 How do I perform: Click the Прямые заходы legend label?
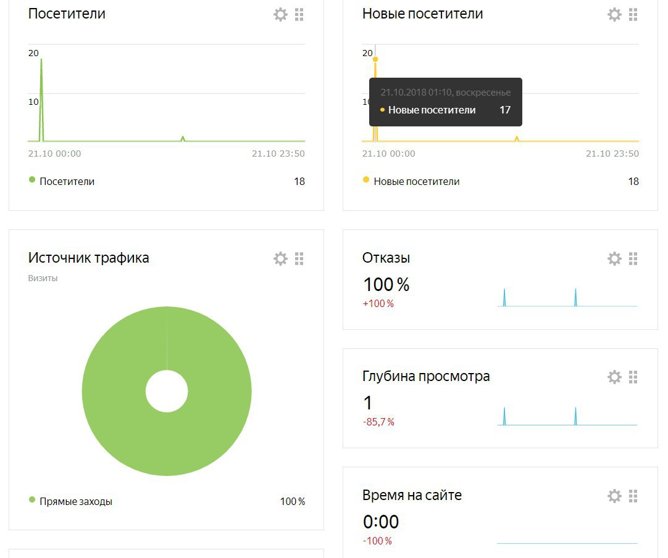click(76, 501)
